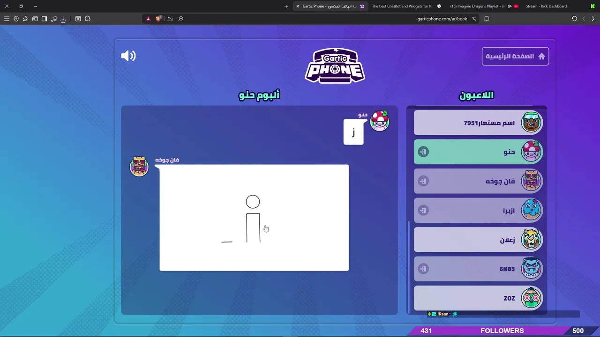Click the album icon on 6N83's row
600x337 pixels.
423,269
